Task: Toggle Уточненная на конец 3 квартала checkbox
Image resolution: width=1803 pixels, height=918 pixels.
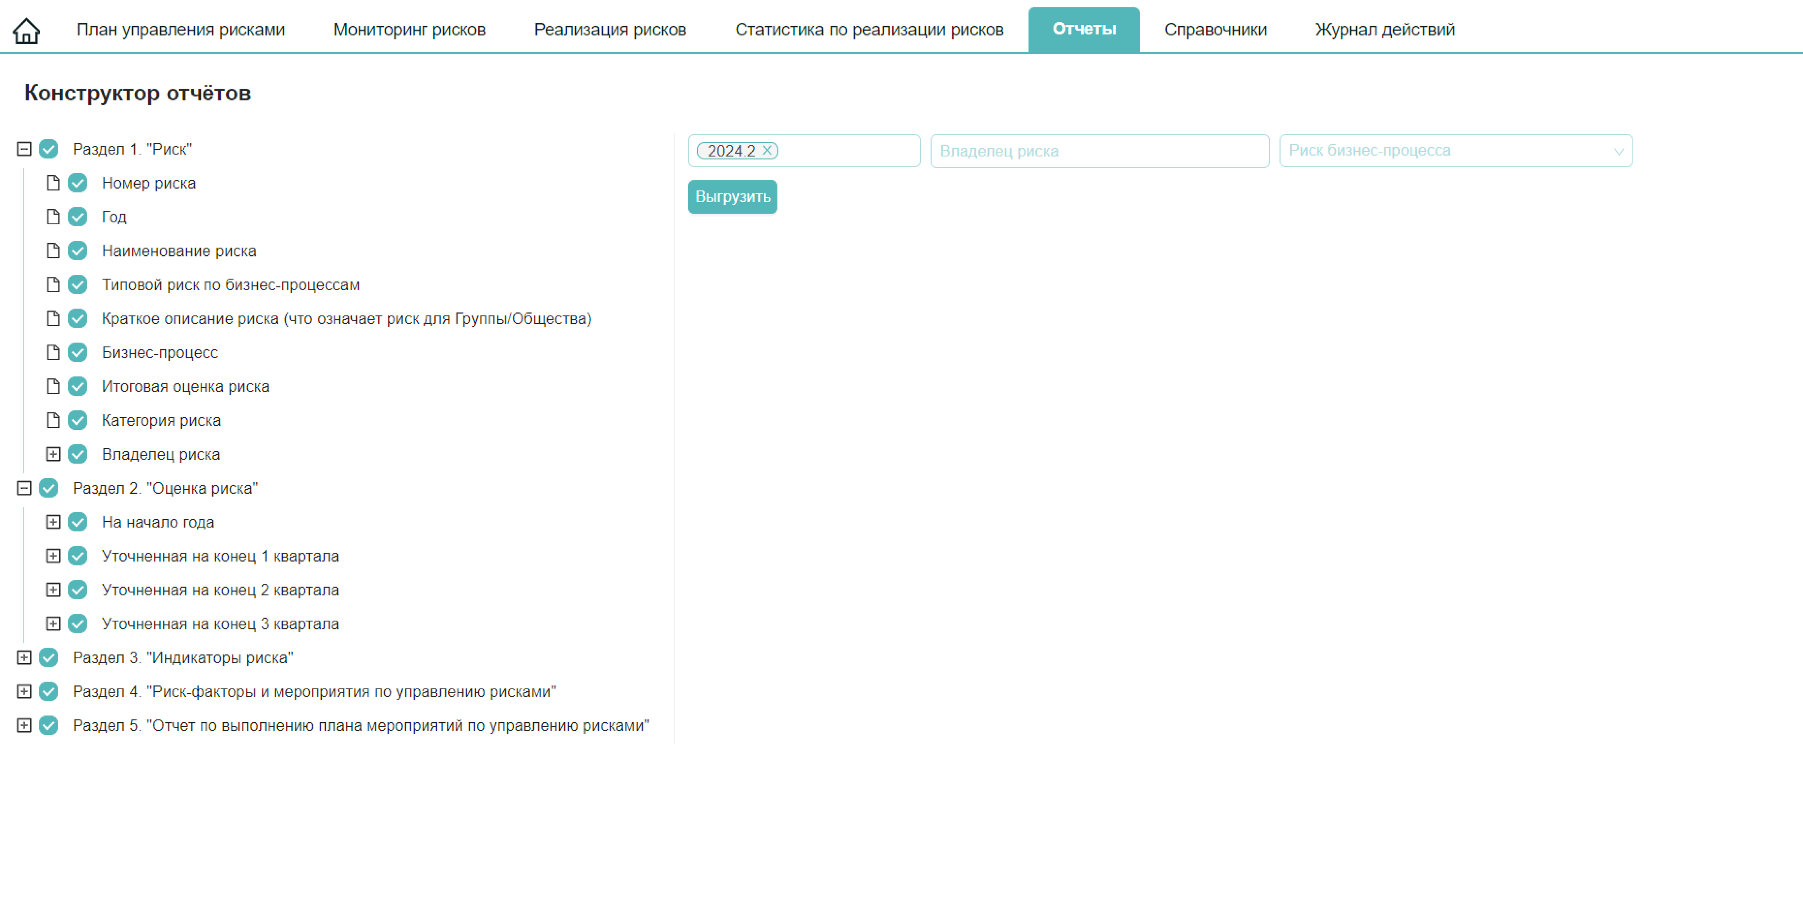Action: click(78, 624)
